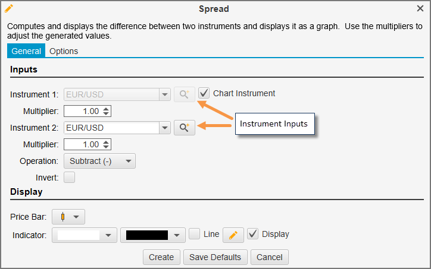431x269 pixels.
Task: Toggle the Line checkbox
Action: [x=194, y=234]
